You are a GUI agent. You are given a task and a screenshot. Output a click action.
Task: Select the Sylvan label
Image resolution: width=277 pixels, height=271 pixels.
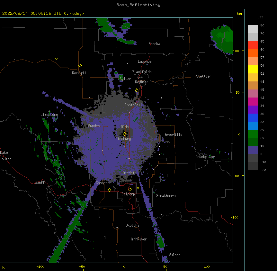point(125,79)
